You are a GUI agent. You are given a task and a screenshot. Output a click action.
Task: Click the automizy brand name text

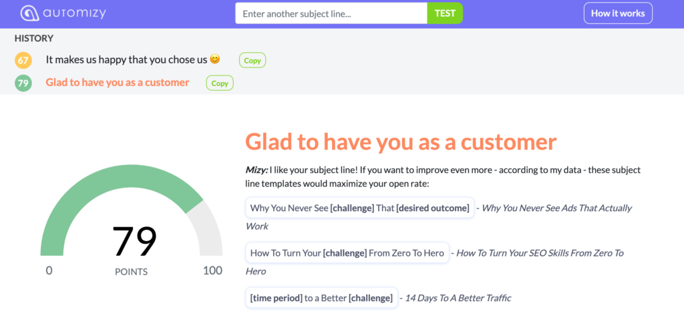click(75, 13)
